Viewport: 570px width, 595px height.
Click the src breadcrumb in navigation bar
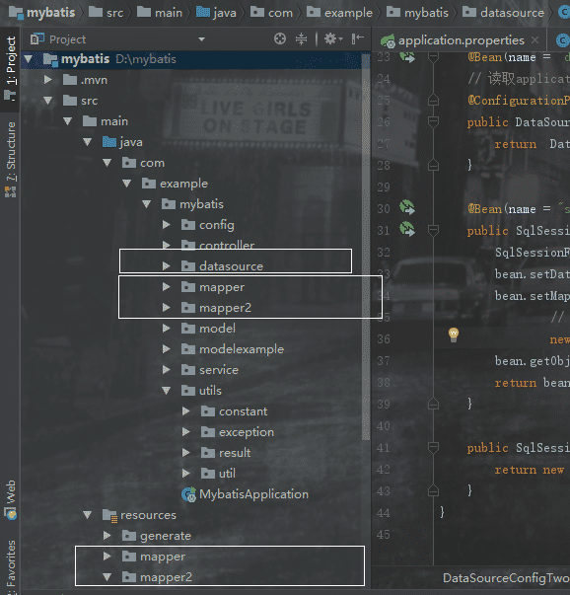[106, 13]
